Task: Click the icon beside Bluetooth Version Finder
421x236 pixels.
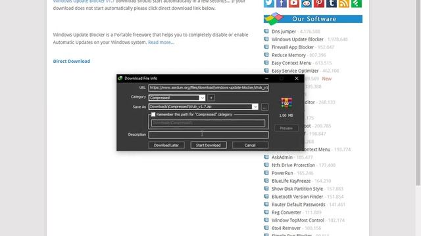Action: click(x=266, y=197)
